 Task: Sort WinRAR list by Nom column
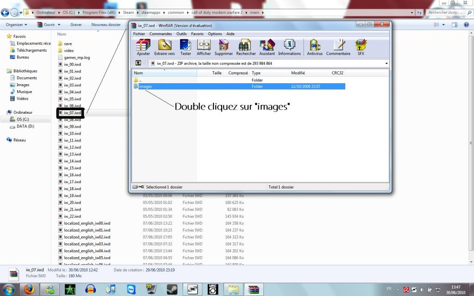click(165, 73)
